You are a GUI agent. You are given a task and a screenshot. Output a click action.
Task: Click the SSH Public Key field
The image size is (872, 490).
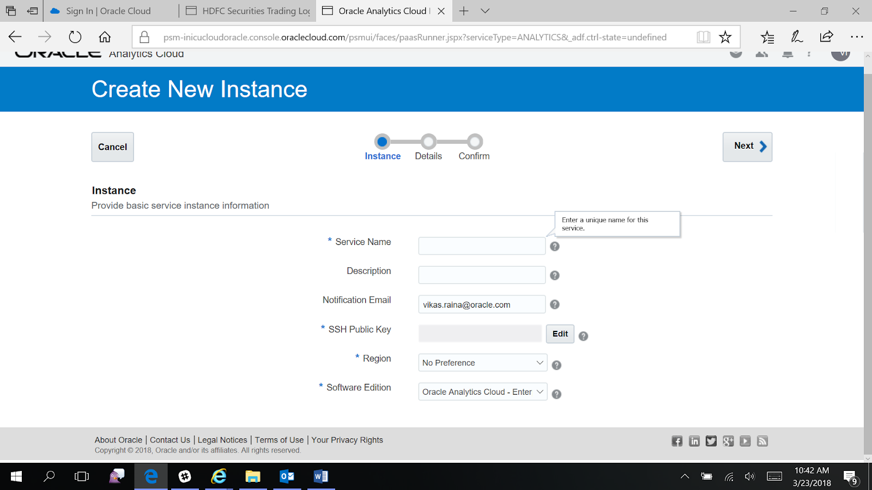point(480,334)
